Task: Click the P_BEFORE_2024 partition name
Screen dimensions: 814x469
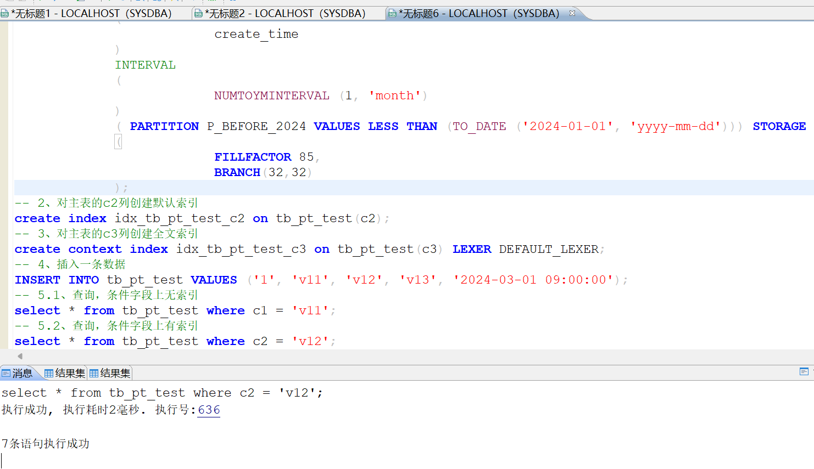Action: (257, 126)
